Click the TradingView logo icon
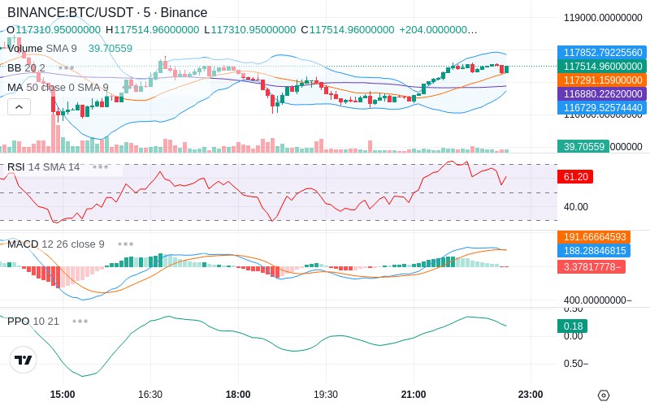The height and width of the screenshot is (406, 650). (x=24, y=360)
